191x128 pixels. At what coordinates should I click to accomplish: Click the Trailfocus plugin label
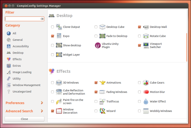113,101
